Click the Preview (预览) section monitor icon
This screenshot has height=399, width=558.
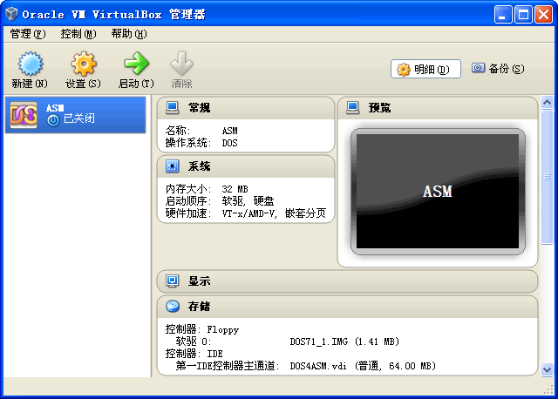point(352,108)
